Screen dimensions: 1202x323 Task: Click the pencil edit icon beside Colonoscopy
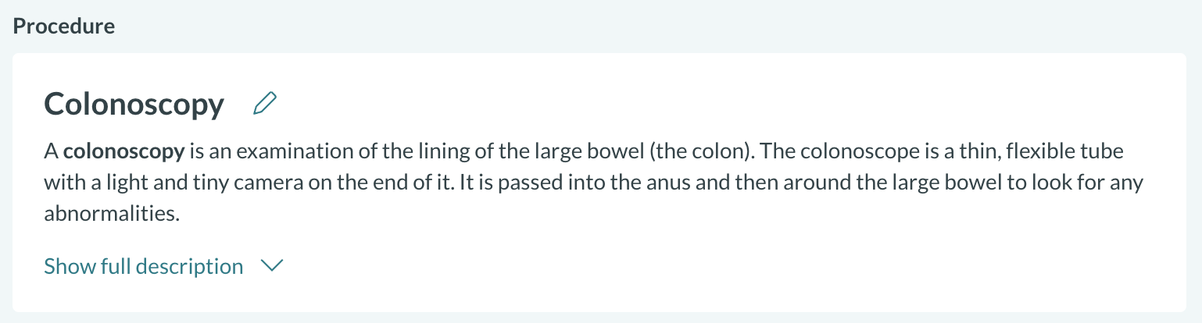[x=266, y=104]
